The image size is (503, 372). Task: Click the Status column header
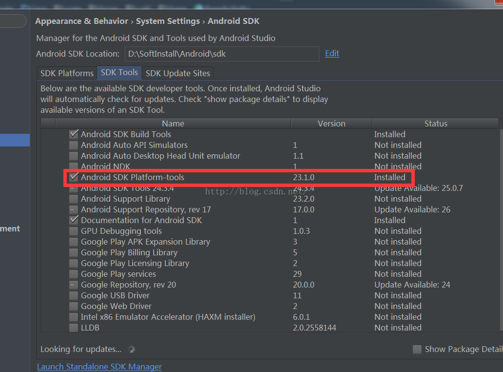(436, 124)
